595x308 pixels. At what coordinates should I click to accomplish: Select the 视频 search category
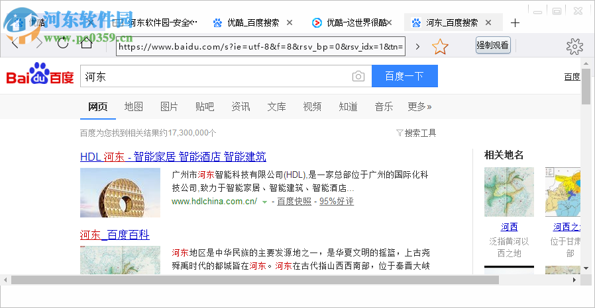(312, 106)
